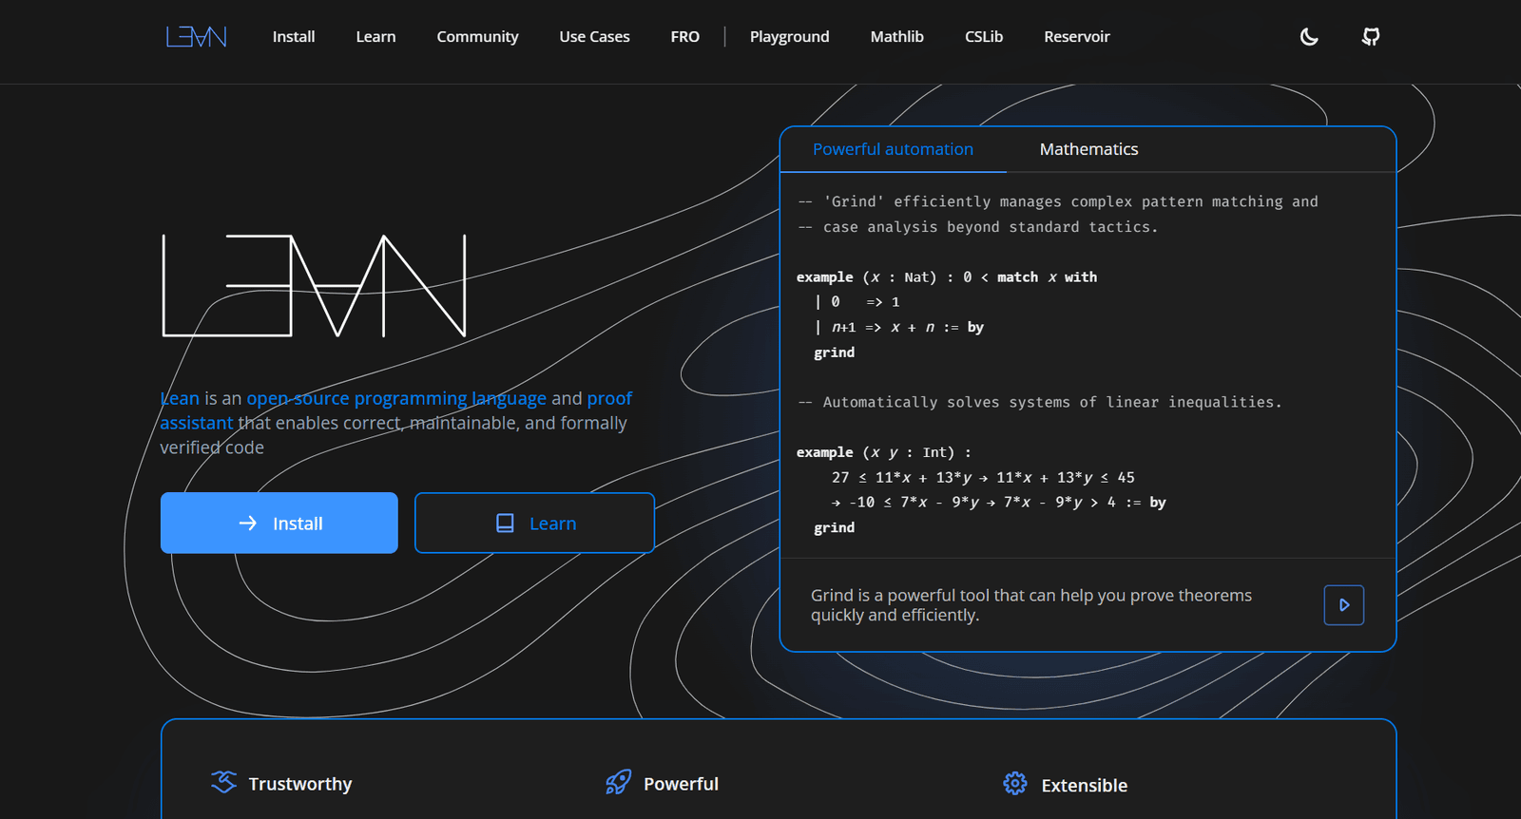Click the Lean logo in the navbar
This screenshot has height=819, width=1521.
coord(197,36)
